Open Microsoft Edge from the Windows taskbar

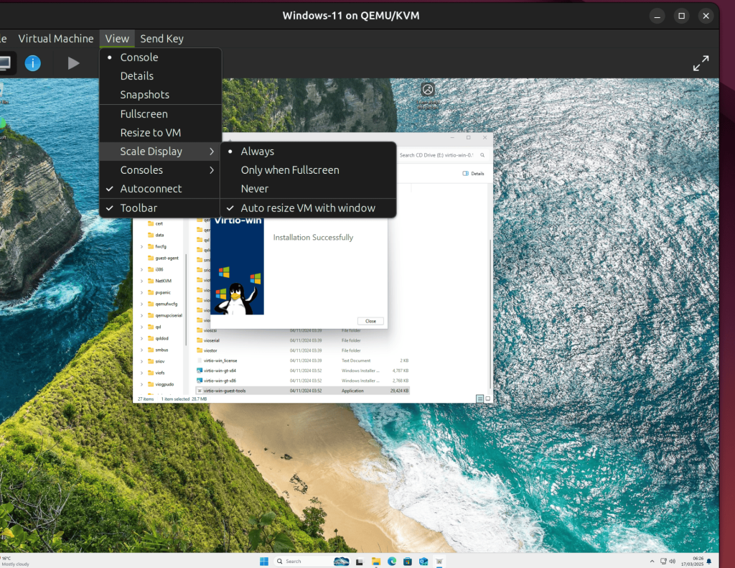tap(391, 561)
